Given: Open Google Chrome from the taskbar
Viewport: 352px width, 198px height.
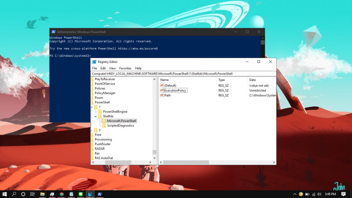Looking at the screenshot, I should 62,194.
